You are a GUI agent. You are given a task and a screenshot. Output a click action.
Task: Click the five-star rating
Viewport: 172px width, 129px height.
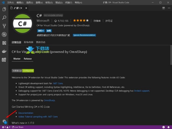[x=81, y=20]
